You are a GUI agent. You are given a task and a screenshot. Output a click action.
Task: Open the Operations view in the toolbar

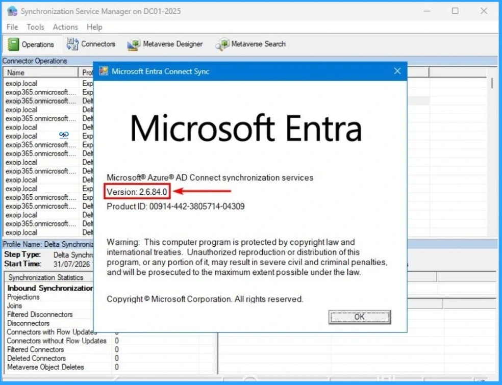pos(31,44)
